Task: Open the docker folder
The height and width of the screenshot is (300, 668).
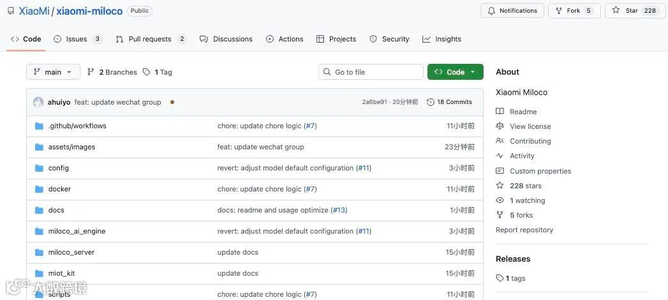Action: click(x=59, y=189)
